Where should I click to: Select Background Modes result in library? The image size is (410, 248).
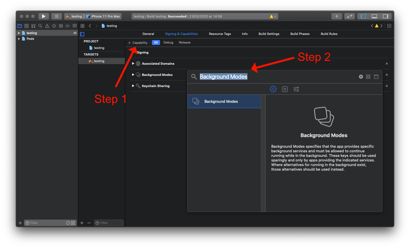(x=224, y=101)
